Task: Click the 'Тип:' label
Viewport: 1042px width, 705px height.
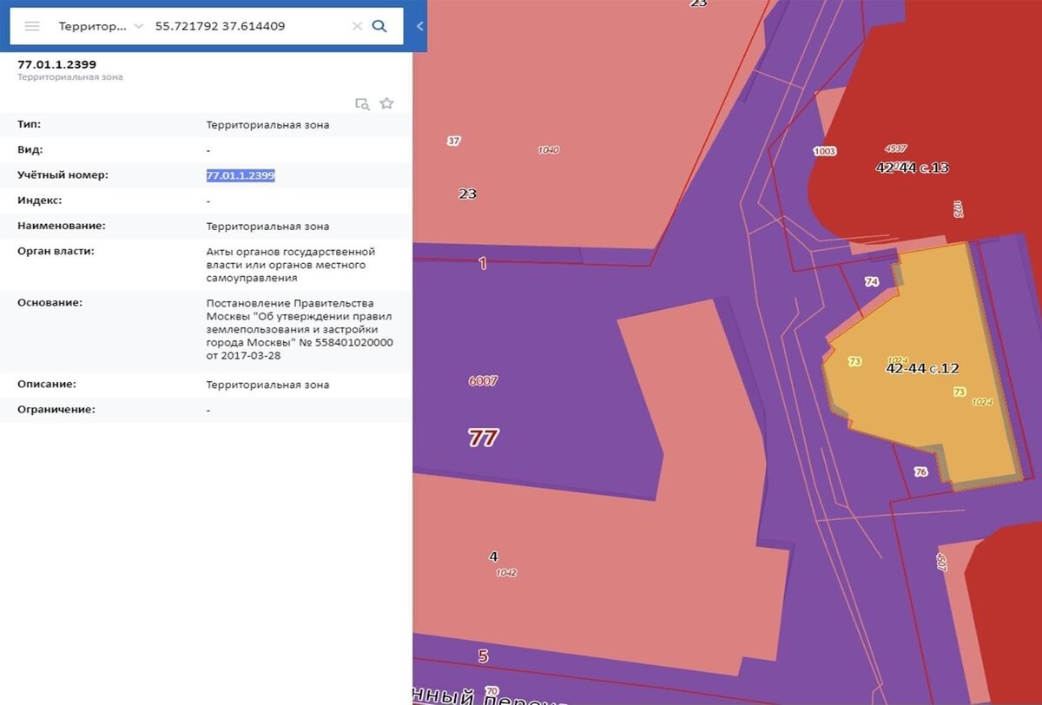Action: click(x=29, y=124)
